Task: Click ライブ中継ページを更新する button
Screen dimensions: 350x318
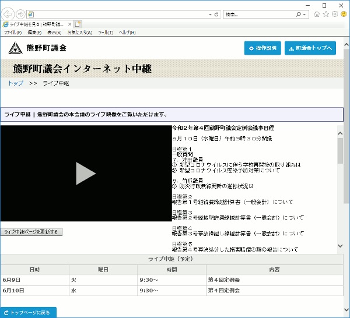Action: [x=32, y=232]
